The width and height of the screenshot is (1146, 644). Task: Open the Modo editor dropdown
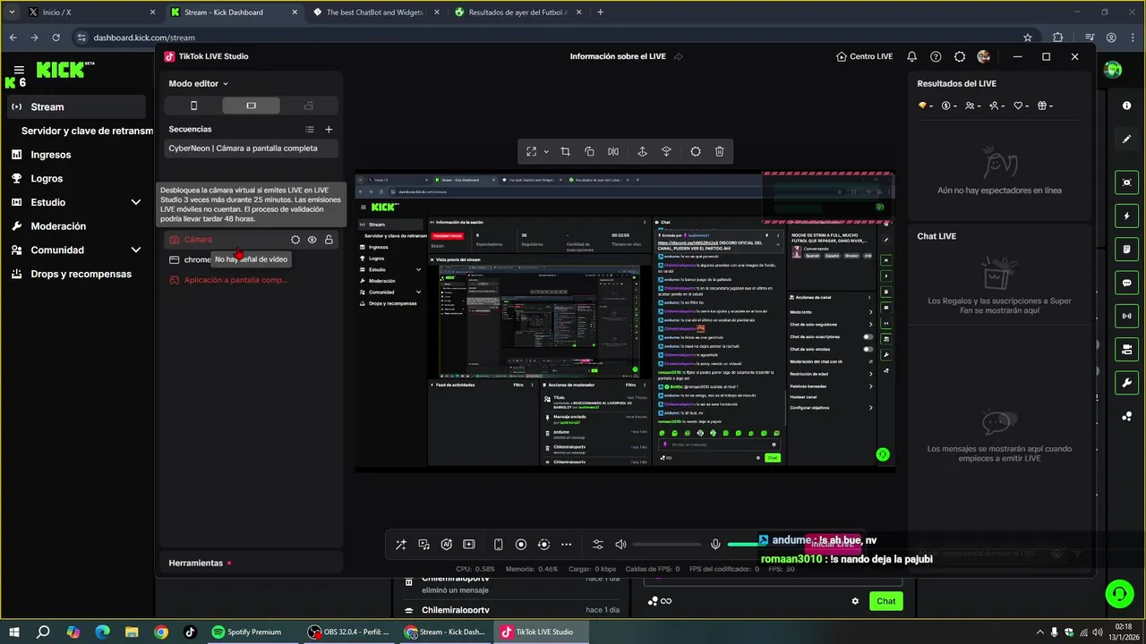[199, 83]
